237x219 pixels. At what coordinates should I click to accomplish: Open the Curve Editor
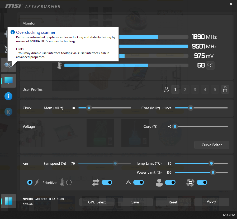[212, 145]
